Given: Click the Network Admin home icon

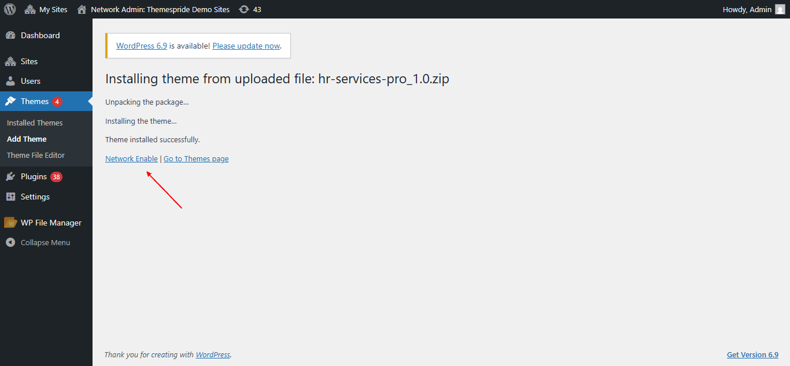Looking at the screenshot, I should coord(81,9).
